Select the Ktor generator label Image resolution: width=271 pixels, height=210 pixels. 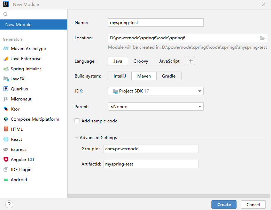point(15,109)
